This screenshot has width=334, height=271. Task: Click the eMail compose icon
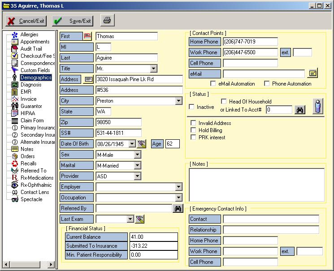[x=312, y=73]
